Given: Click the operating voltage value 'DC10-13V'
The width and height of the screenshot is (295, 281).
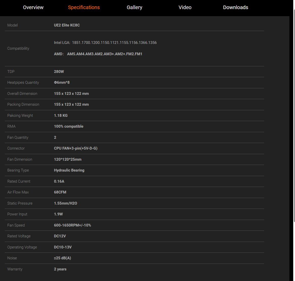Looking at the screenshot, I should 63,247.
